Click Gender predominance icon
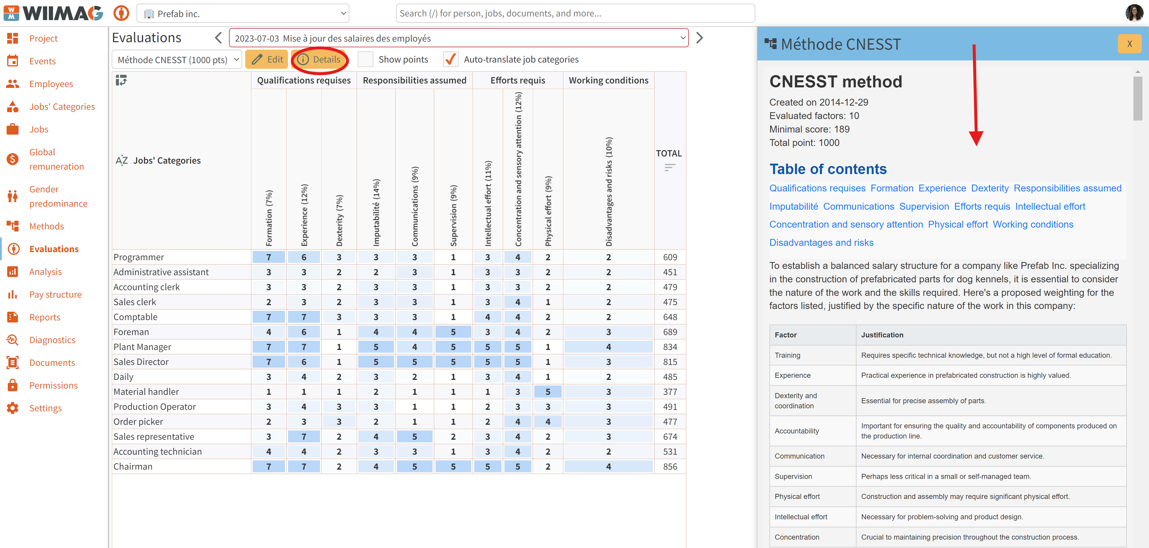1149x548 pixels. [13, 196]
